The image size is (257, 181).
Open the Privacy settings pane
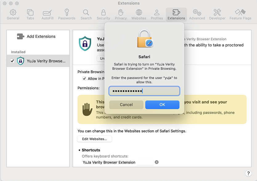pos(121,14)
